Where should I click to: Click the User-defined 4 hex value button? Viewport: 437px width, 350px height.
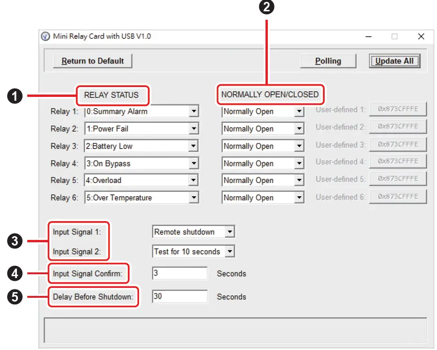(398, 161)
